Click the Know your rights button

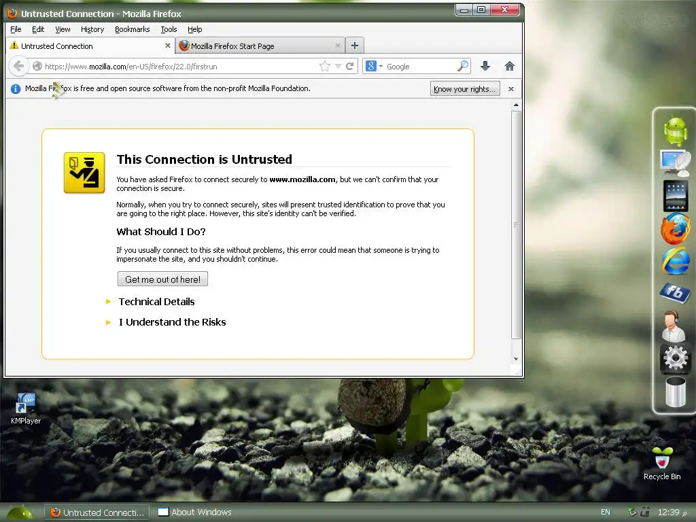tap(465, 89)
